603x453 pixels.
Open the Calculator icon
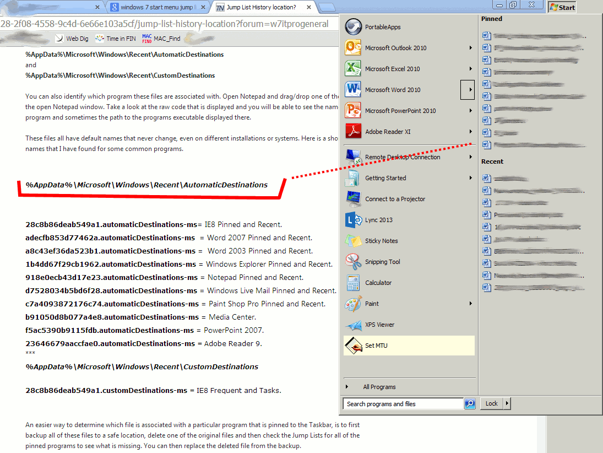tap(353, 283)
